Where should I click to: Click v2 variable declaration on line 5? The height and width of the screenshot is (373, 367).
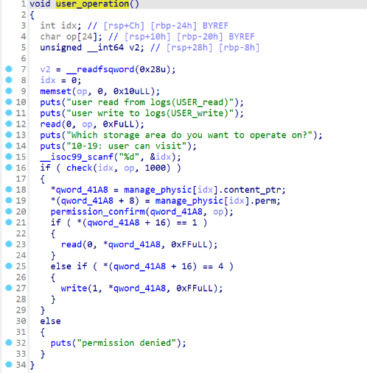click(92, 48)
